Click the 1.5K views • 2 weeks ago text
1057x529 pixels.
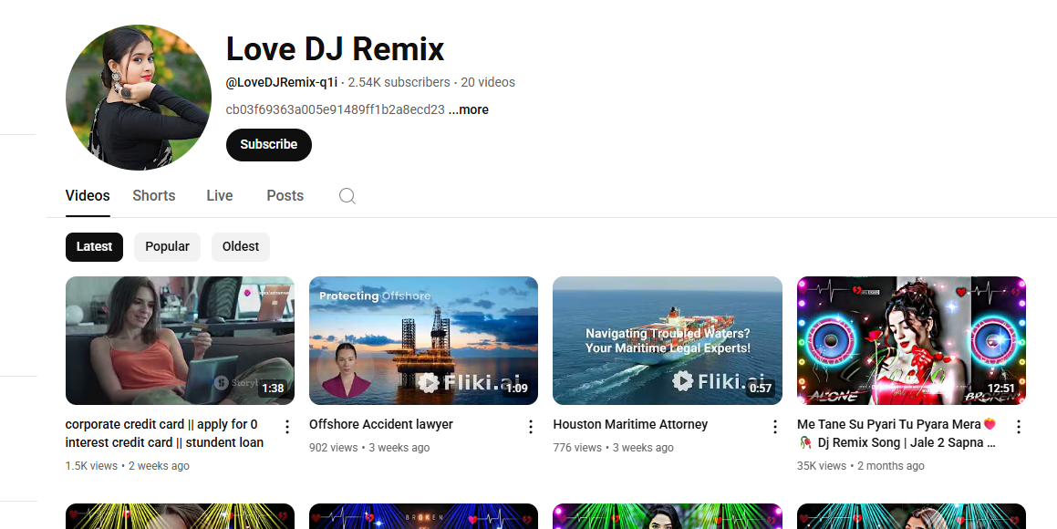click(128, 466)
